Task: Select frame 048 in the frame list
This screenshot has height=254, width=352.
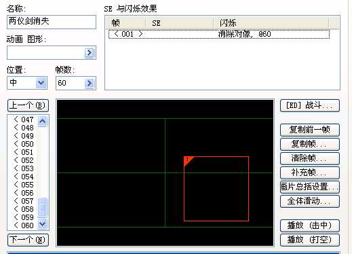Action: (24, 128)
